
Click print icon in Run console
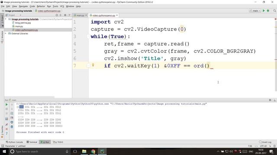point(12,122)
